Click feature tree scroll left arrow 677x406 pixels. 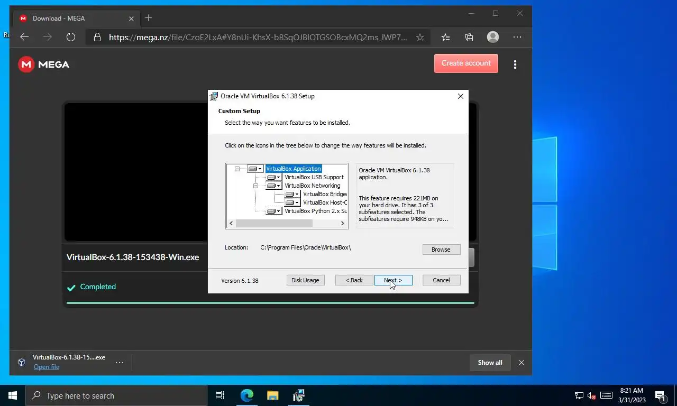click(231, 224)
